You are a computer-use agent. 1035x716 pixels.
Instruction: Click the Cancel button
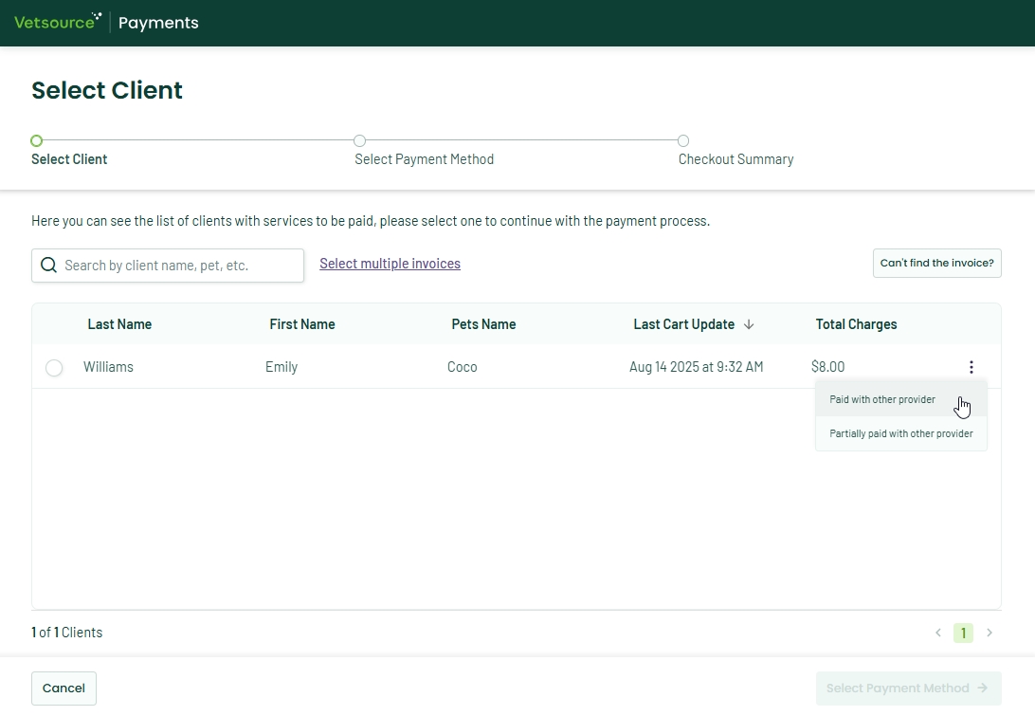[64, 688]
